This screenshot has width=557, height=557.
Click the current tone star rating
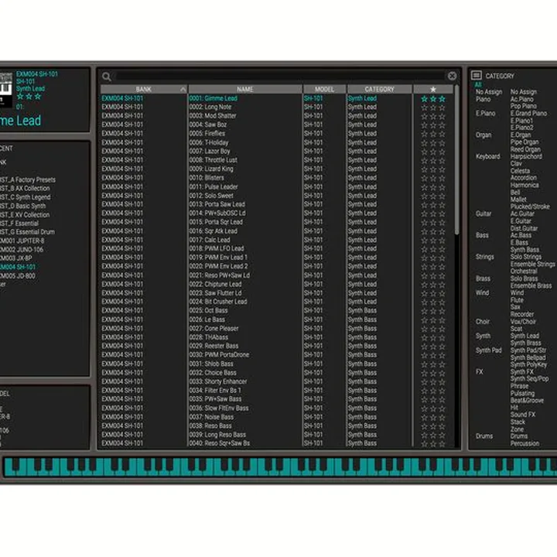tap(29, 97)
